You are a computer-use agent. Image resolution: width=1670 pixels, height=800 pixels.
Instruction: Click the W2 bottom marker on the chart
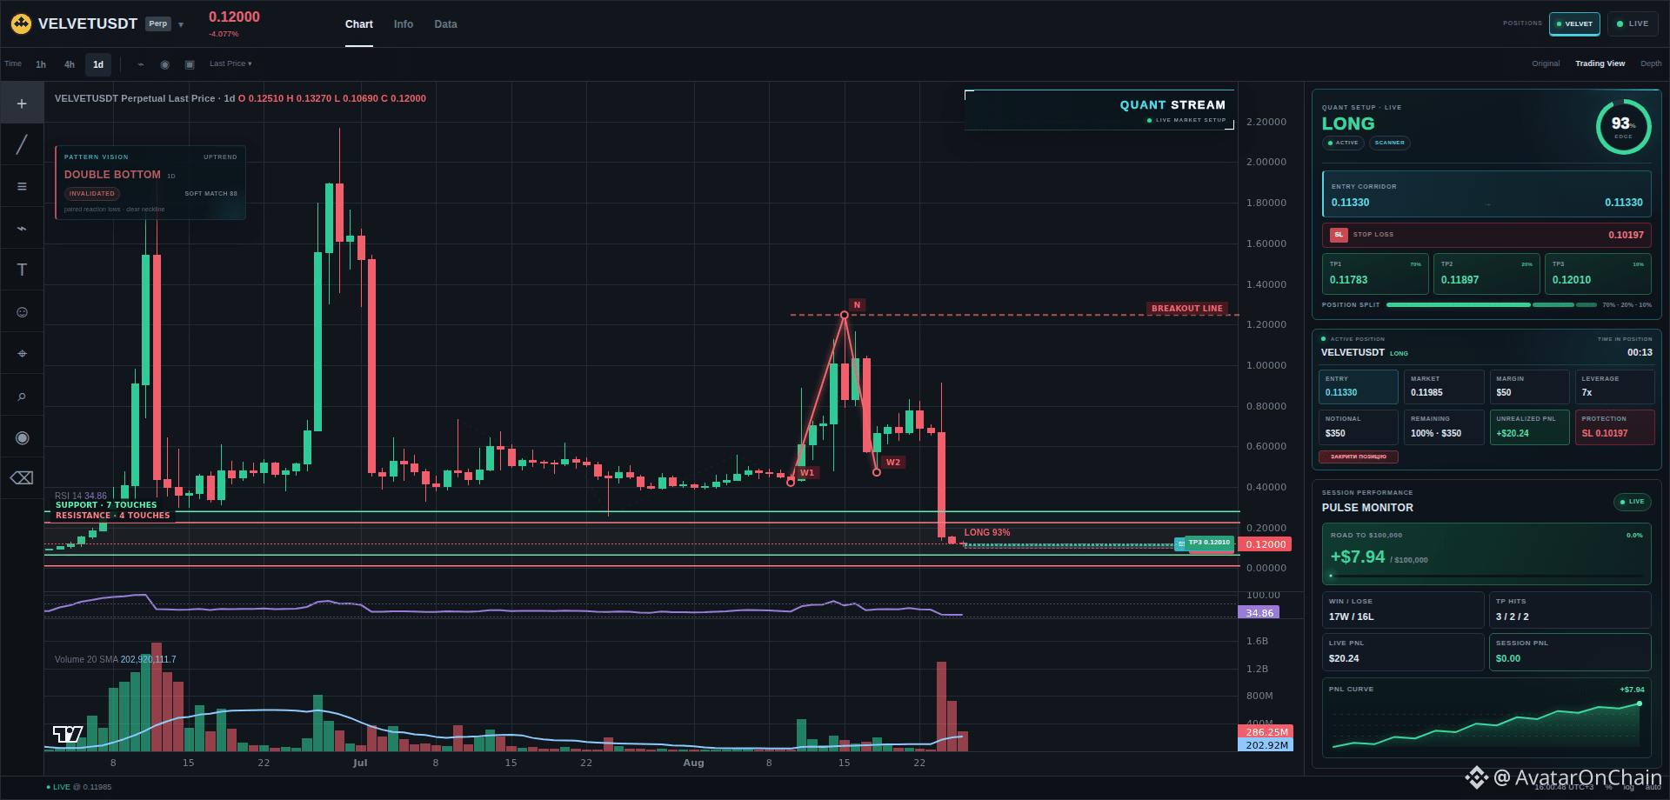point(893,463)
